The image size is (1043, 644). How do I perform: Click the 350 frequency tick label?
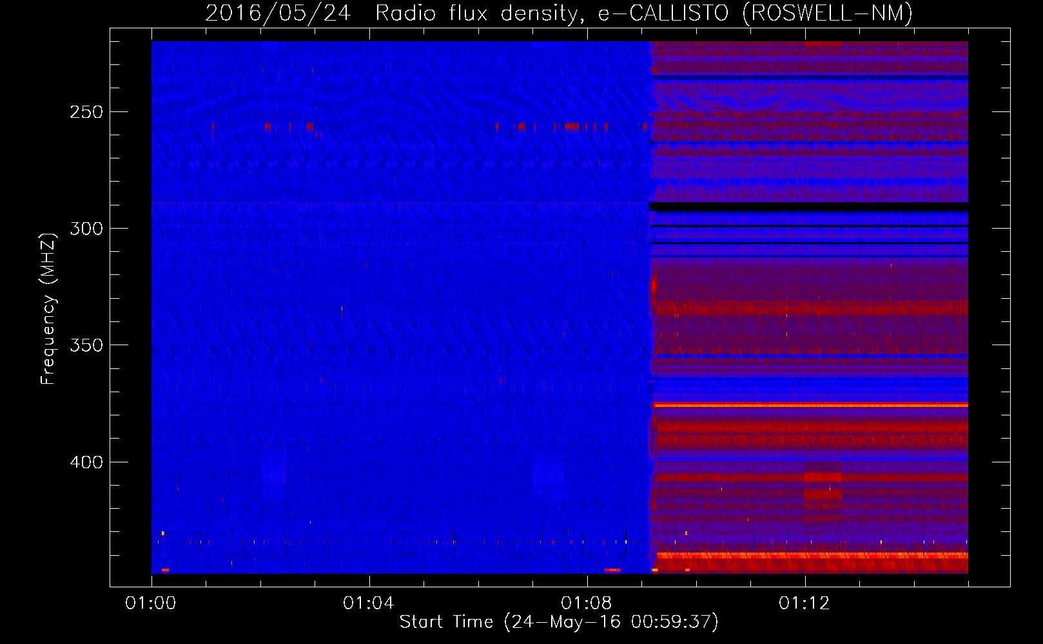click(86, 346)
